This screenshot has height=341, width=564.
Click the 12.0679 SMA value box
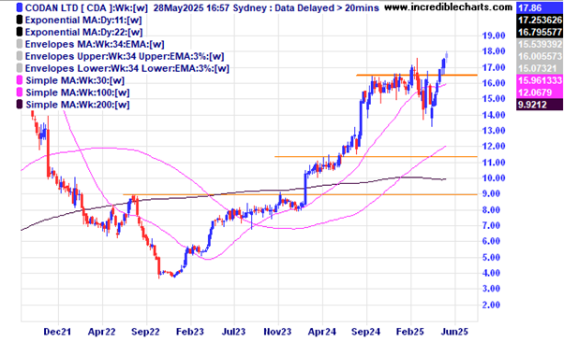click(x=540, y=92)
